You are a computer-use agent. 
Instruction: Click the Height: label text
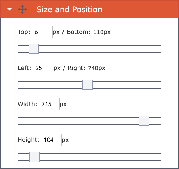[29, 140]
